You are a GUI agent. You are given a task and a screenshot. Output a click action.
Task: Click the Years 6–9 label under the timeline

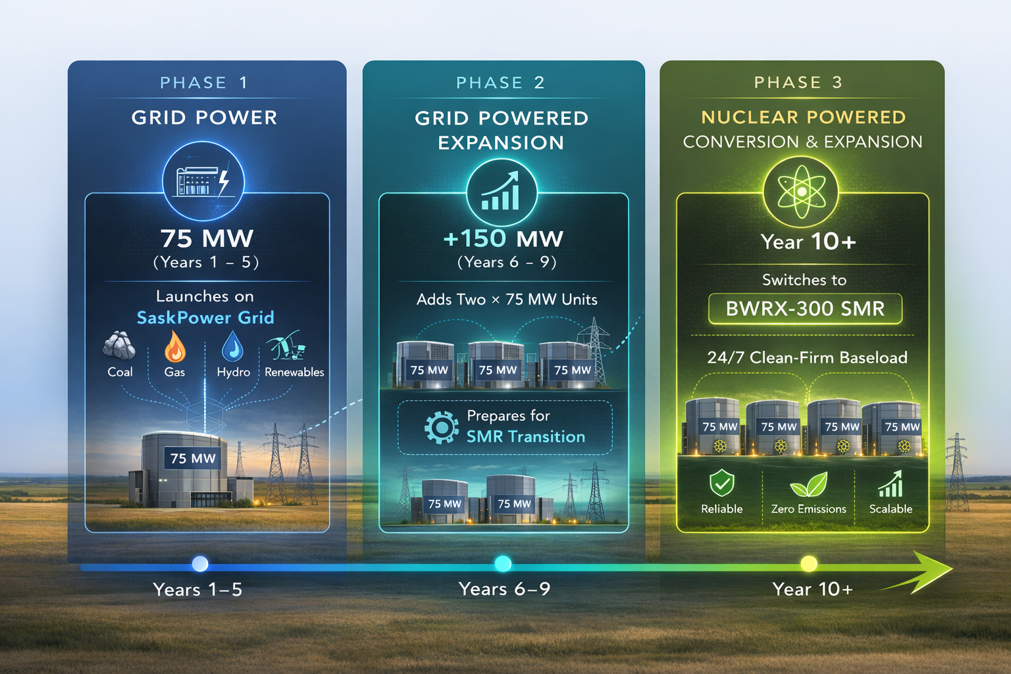tap(504, 588)
